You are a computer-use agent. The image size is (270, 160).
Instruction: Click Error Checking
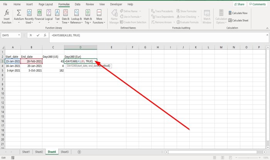coord(186,17)
